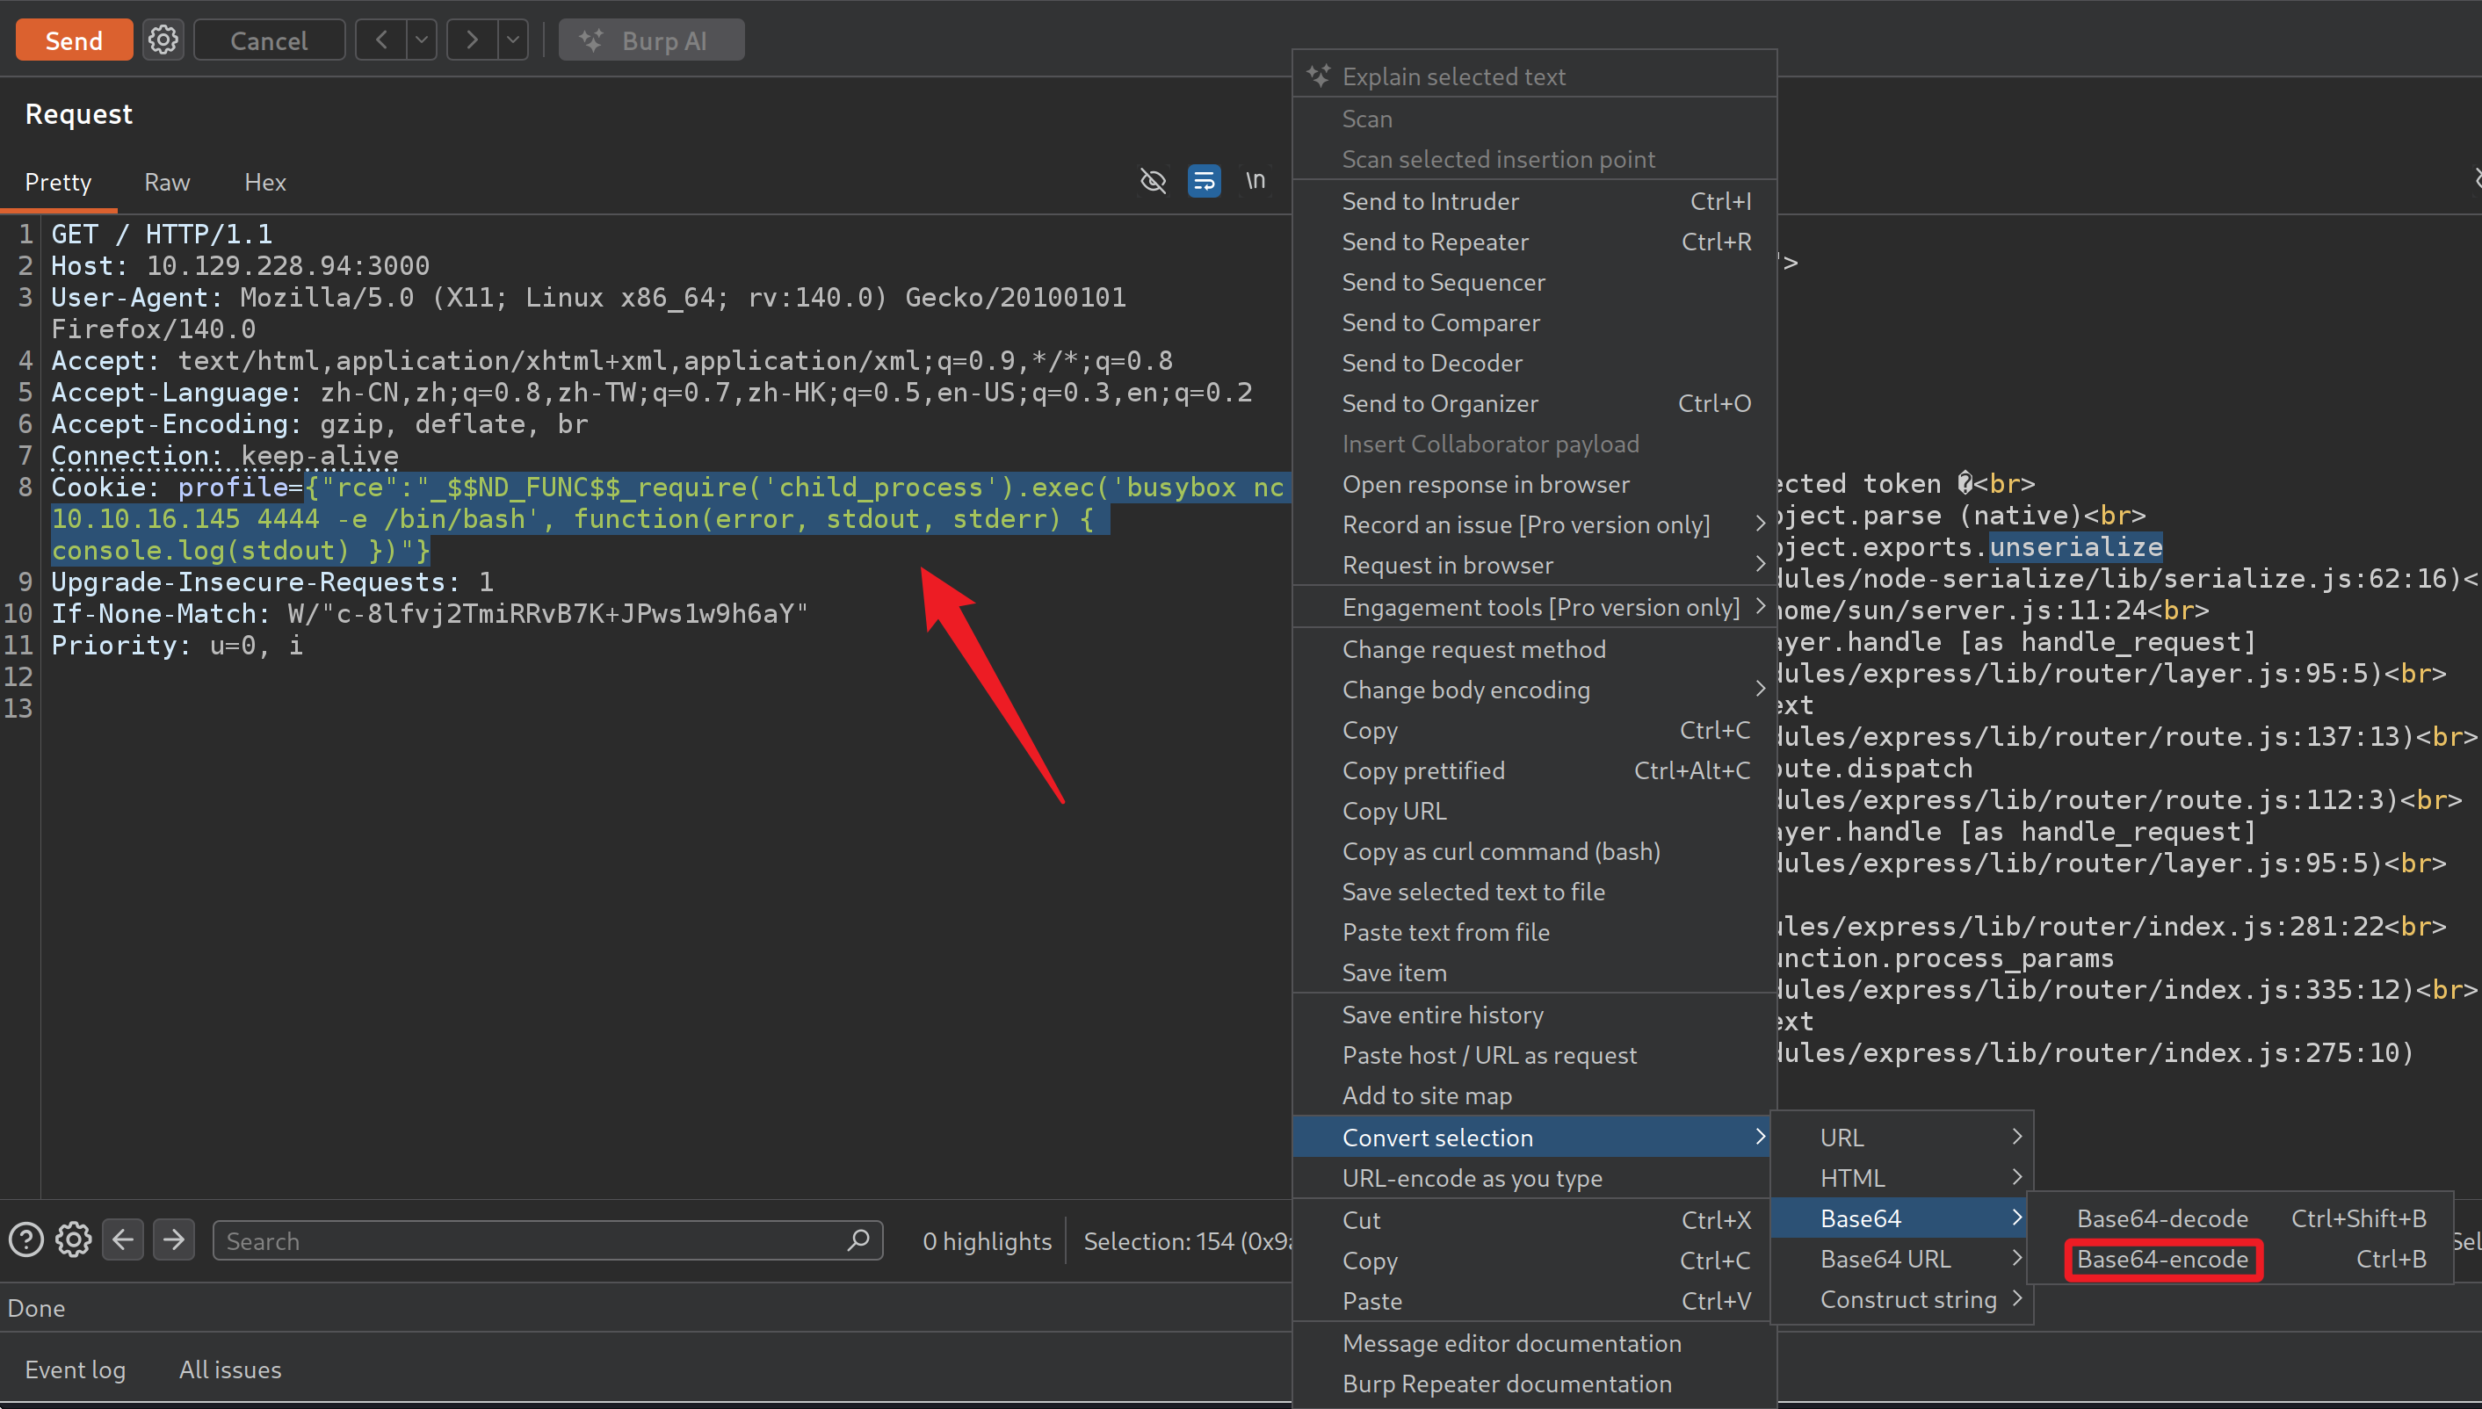The image size is (2482, 1409).
Task: Click previous search match arrow button
Action: (x=123, y=1239)
